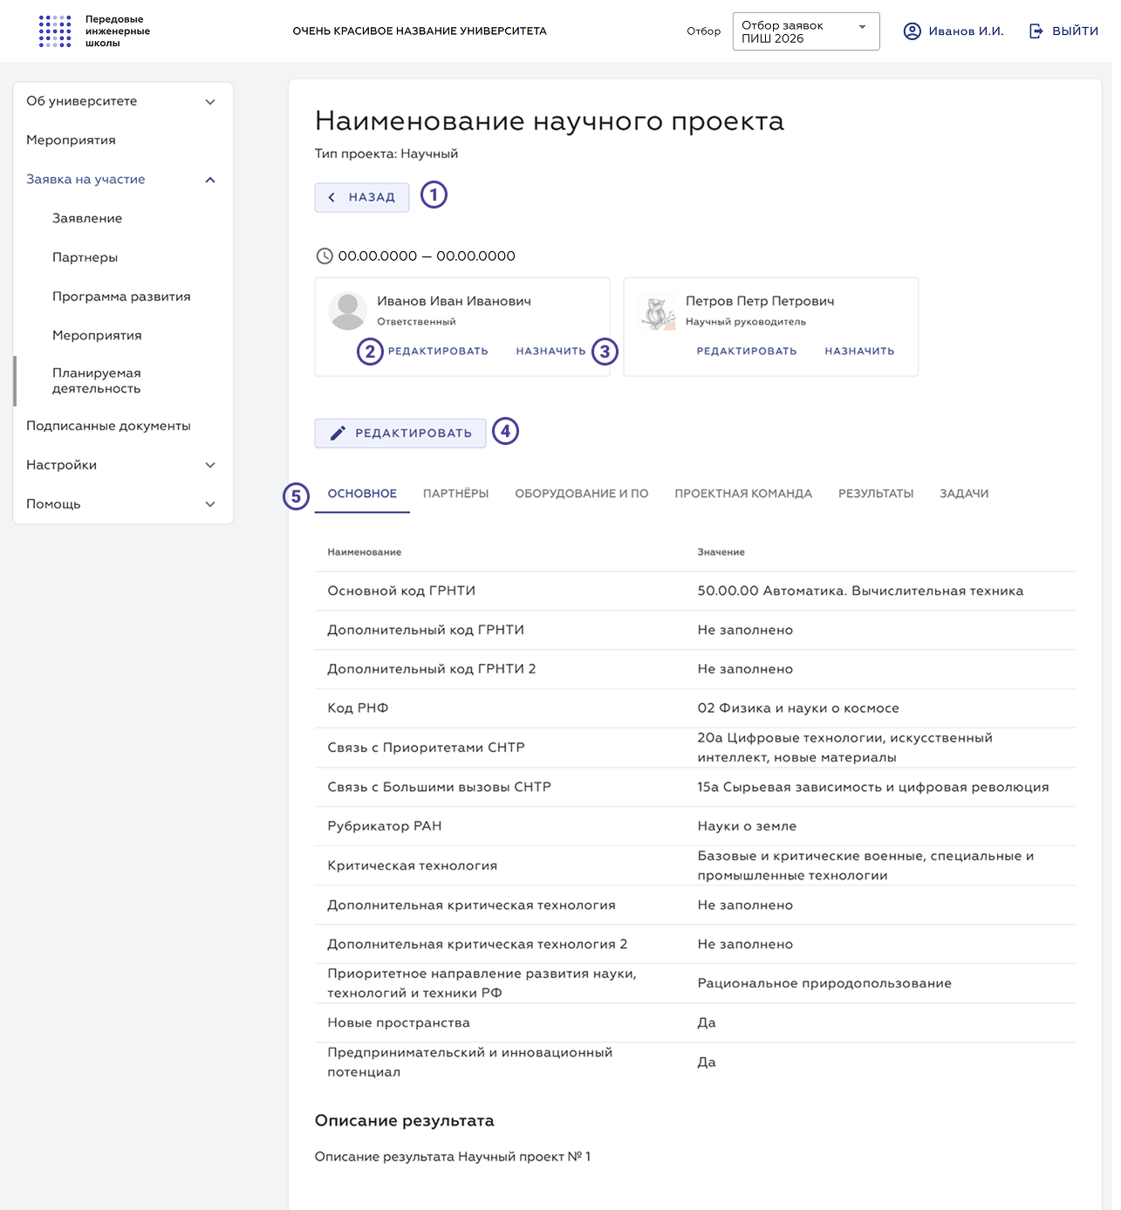Click the Новые пространства row label

[399, 1022]
